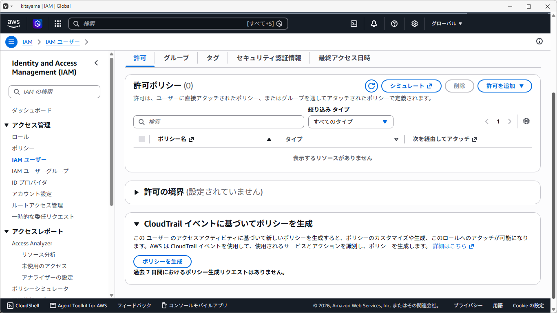Open ロール in the sidebar
The width and height of the screenshot is (557, 313).
20,137
